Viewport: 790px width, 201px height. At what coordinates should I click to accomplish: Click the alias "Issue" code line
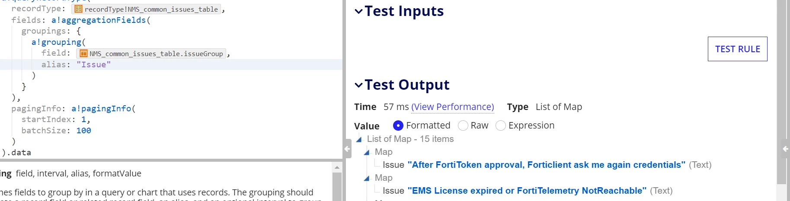[171, 64]
